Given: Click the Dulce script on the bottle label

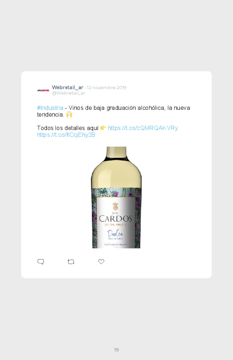Looking at the screenshot, I should coord(115,234).
